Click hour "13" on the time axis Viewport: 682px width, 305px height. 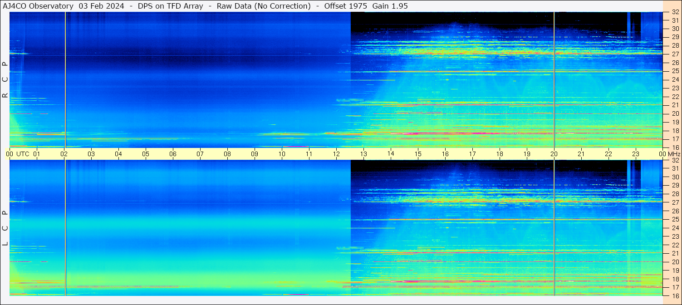tap(363, 154)
